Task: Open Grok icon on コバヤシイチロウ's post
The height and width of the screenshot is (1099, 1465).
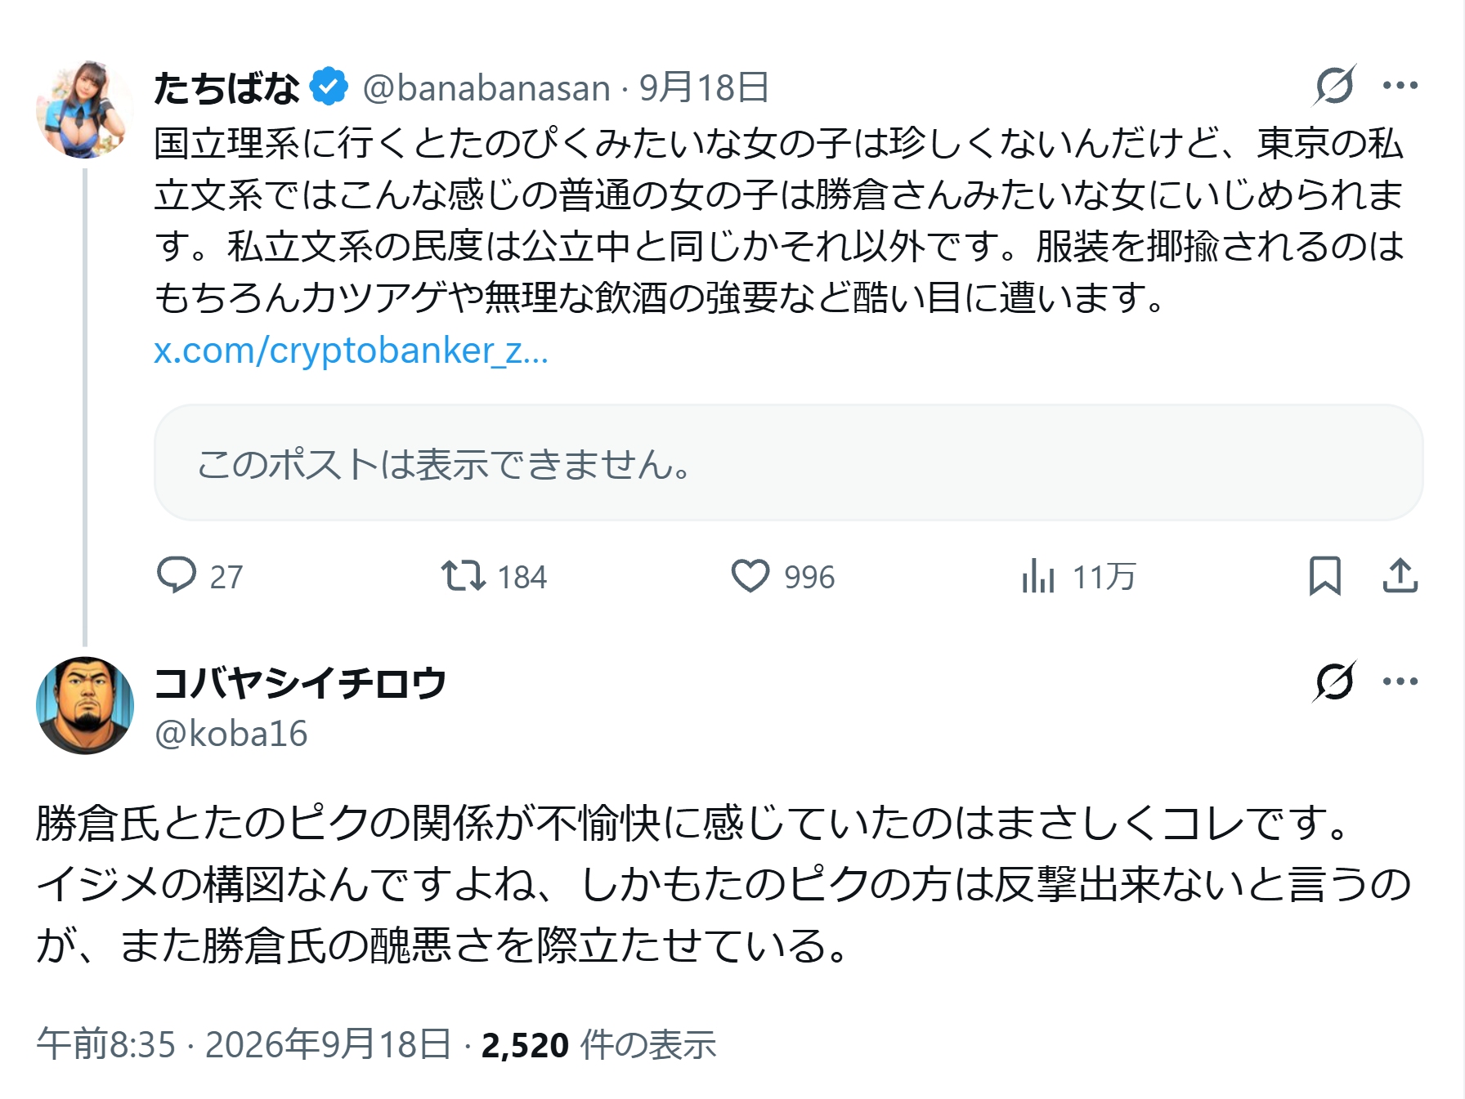Action: [1335, 681]
